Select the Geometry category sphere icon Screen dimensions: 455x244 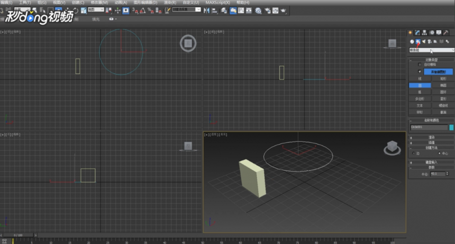(412, 41)
